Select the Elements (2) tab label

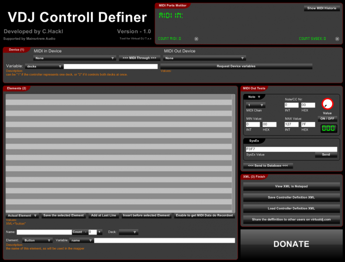click(17, 89)
